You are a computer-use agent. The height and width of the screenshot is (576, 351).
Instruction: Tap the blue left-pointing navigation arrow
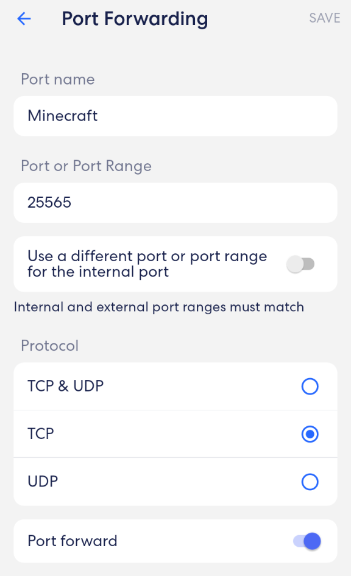pyautogui.click(x=23, y=18)
